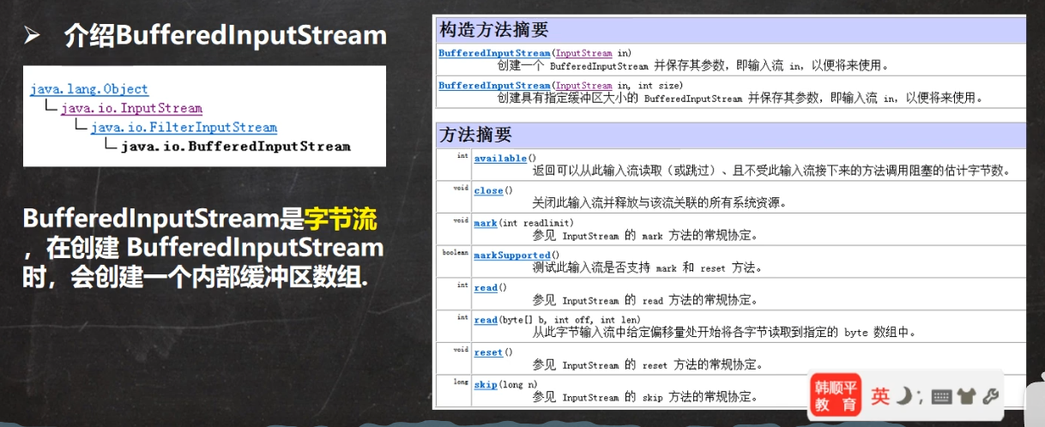The height and width of the screenshot is (427, 1045).
Task: Click the long return type beside skip
Action: (x=461, y=382)
